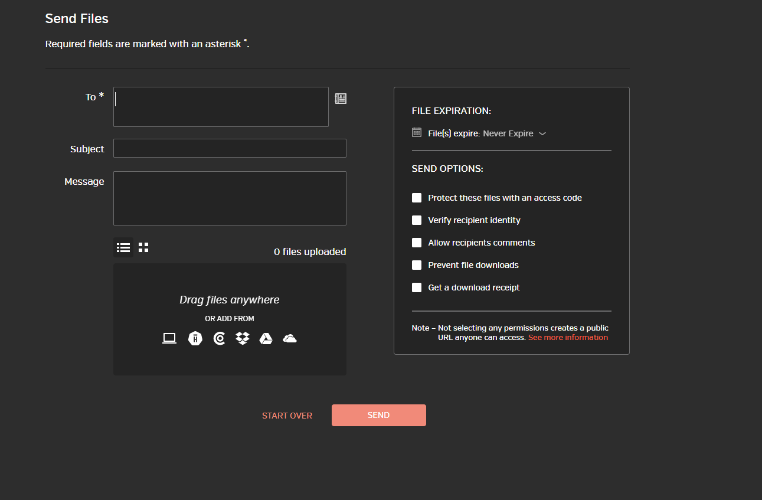Screen dimensions: 762x500
Task: Switch to grid view of uploaded files
Action: [x=143, y=247]
